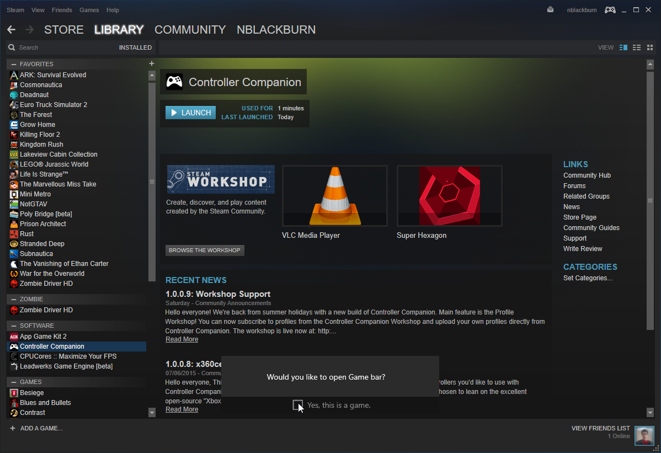The image size is (661, 453).
Task: Open View Friends List
Action: coord(600,428)
